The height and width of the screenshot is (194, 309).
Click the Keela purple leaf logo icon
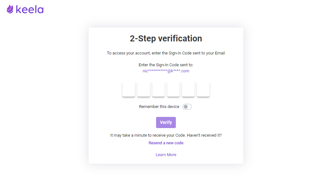coord(10,9)
